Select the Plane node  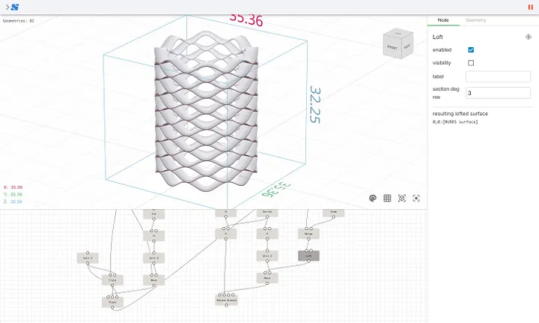[x=112, y=302]
